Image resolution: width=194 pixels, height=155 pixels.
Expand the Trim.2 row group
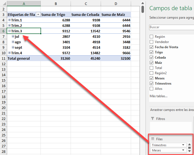click(9, 25)
